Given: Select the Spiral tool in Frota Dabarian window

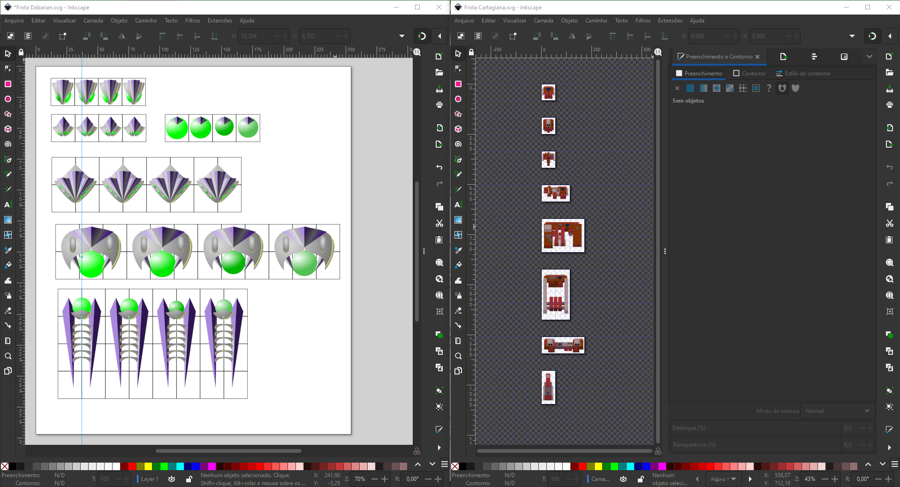Looking at the screenshot, I should [x=8, y=144].
